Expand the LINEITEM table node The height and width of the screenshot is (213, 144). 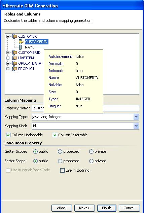tap(8, 58)
